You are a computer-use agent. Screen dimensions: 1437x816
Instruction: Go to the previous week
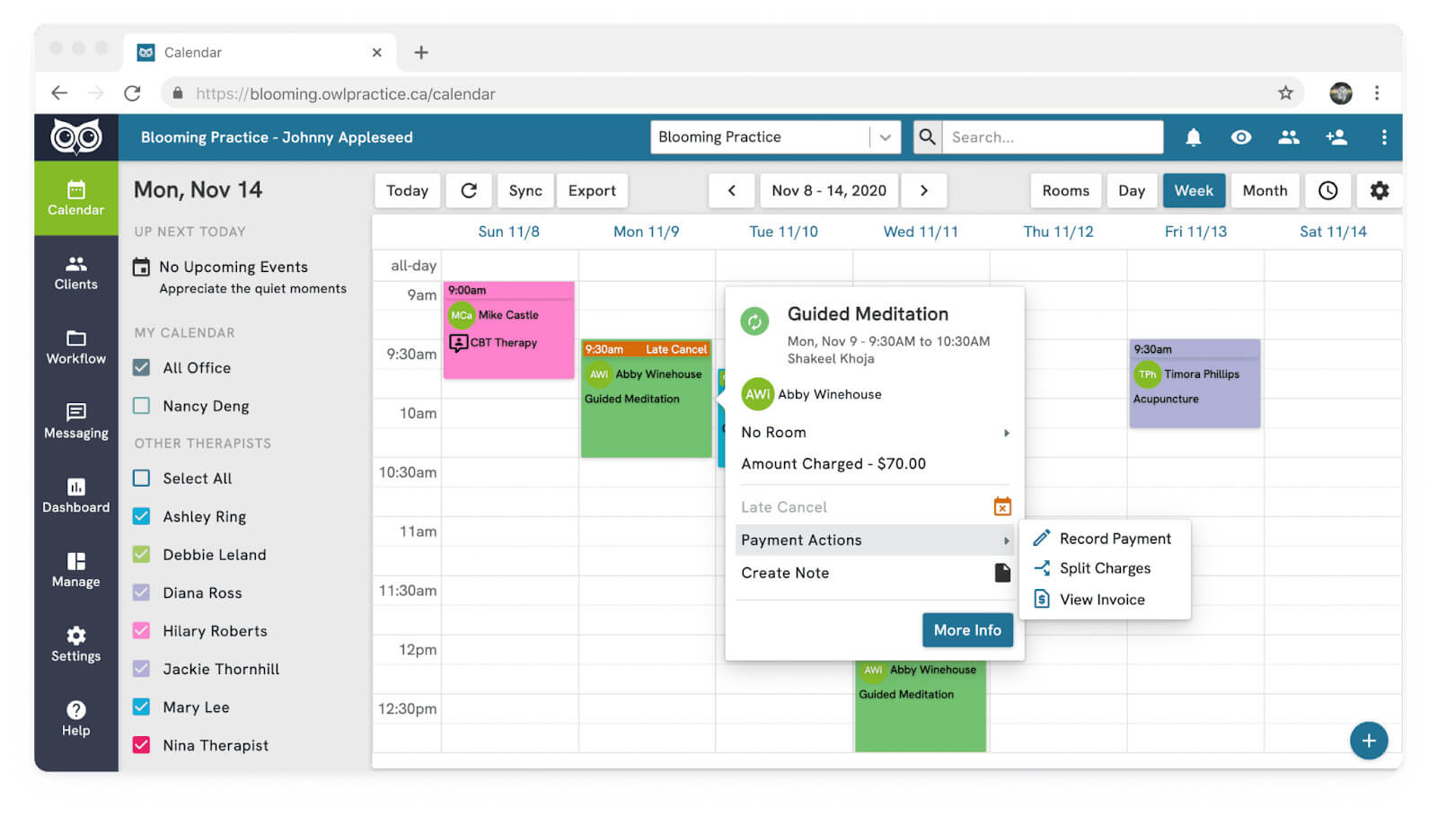tap(731, 190)
